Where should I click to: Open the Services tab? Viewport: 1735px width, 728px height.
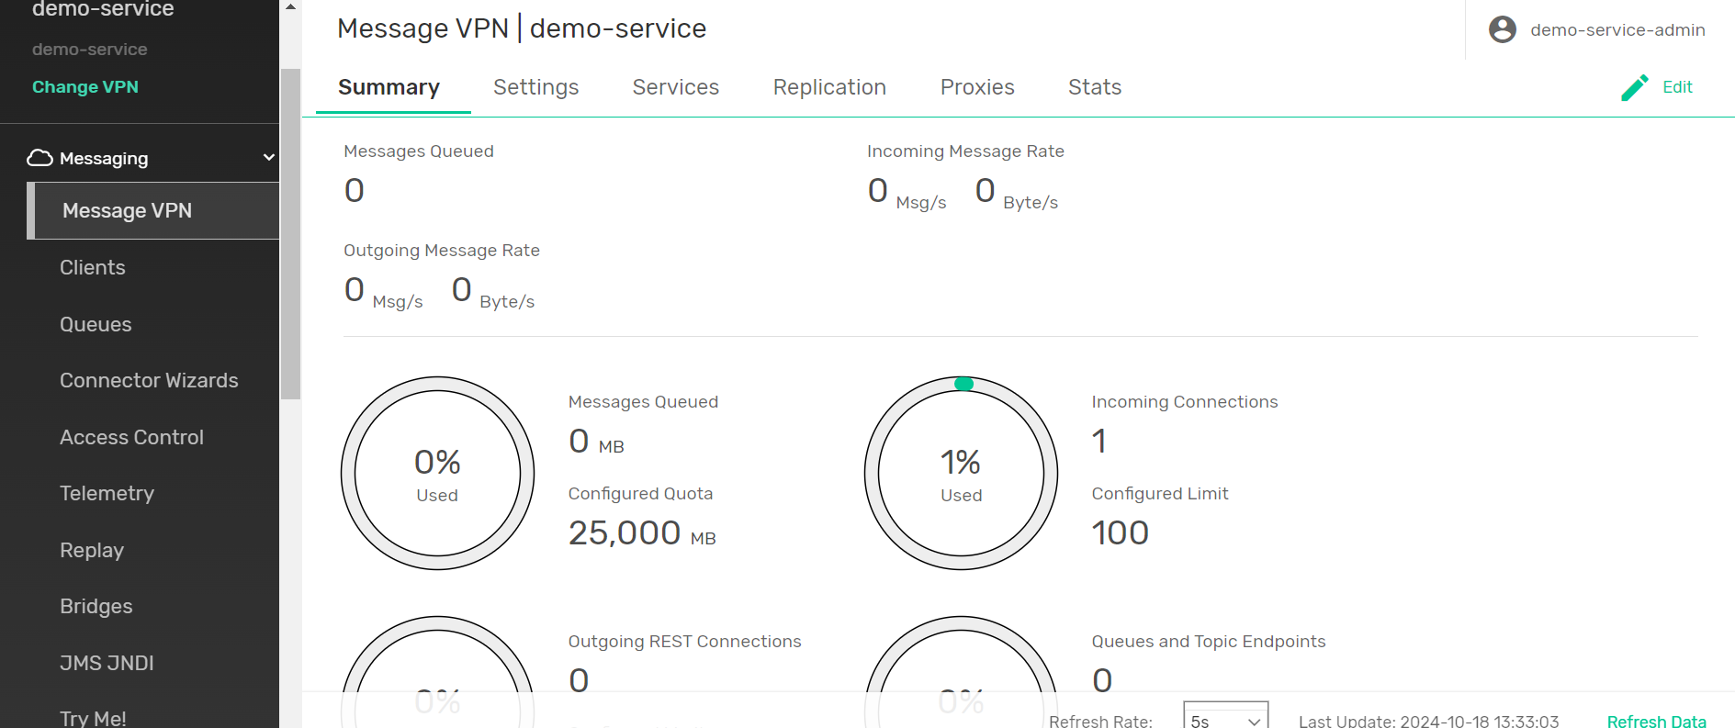[675, 87]
